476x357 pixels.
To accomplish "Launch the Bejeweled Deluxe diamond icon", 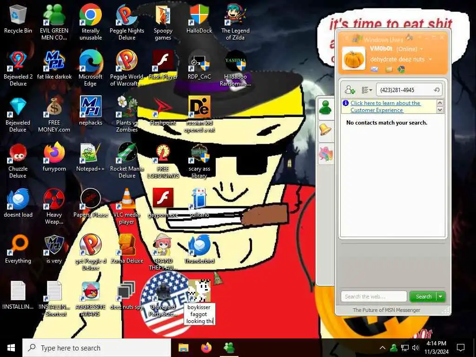I will coord(18,114).
